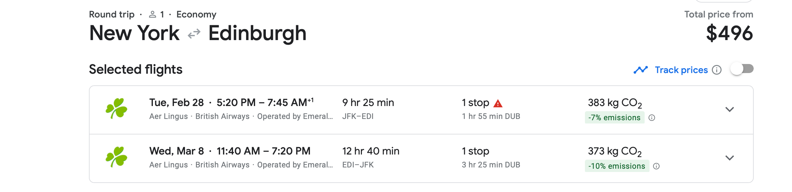Click the arrows between New York and Edinburgh

[x=194, y=34]
